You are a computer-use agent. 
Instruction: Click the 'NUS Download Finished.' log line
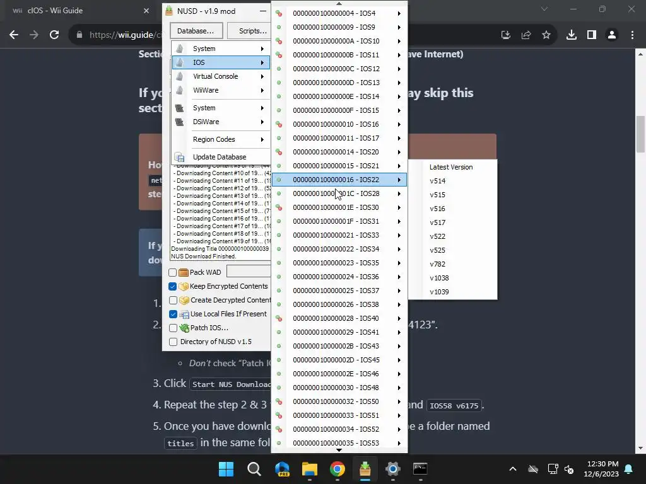coord(204,256)
